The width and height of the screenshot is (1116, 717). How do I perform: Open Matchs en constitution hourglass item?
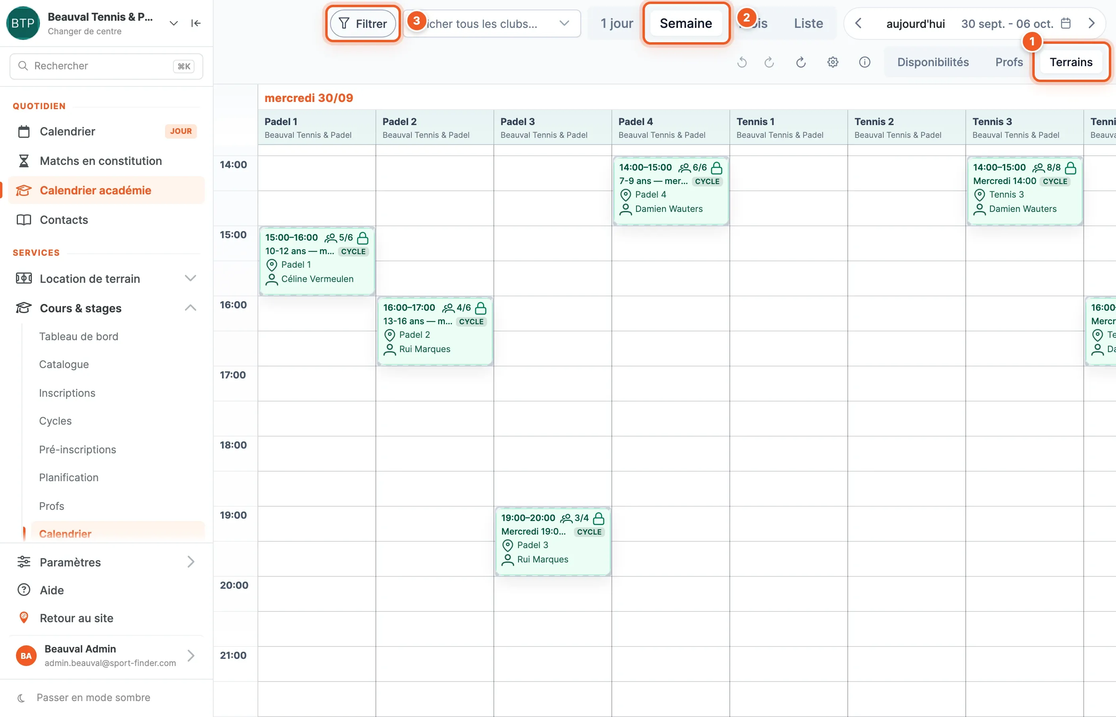point(106,161)
